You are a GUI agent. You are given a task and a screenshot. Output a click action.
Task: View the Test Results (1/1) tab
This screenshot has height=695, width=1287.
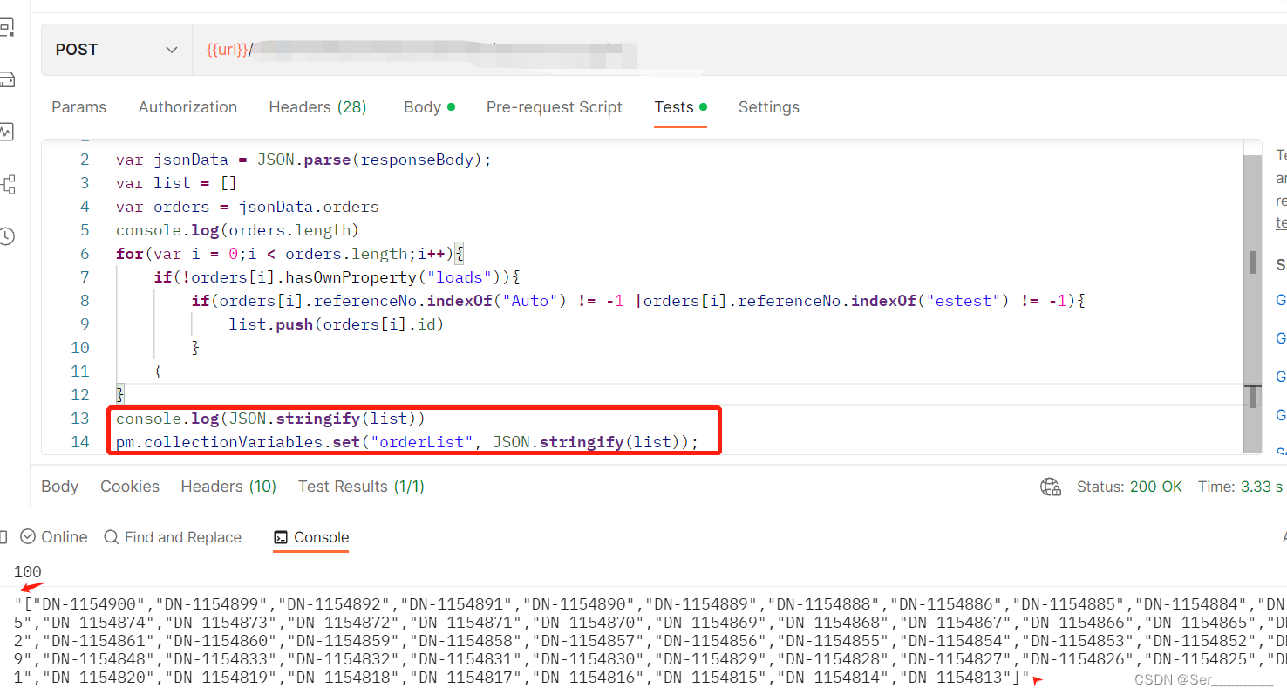click(360, 487)
